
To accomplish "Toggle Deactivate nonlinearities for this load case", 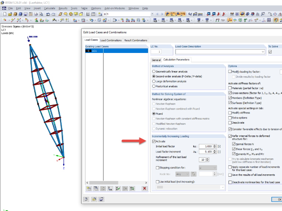I will coord(230,182).
